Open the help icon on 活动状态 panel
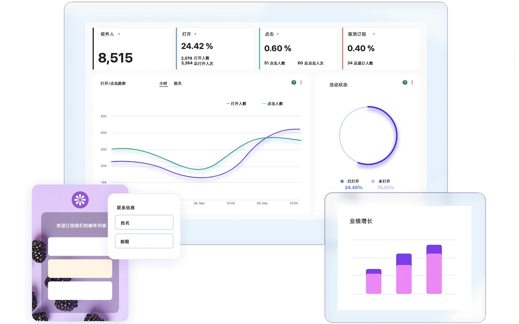This screenshot has height=324, width=519. point(404,82)
